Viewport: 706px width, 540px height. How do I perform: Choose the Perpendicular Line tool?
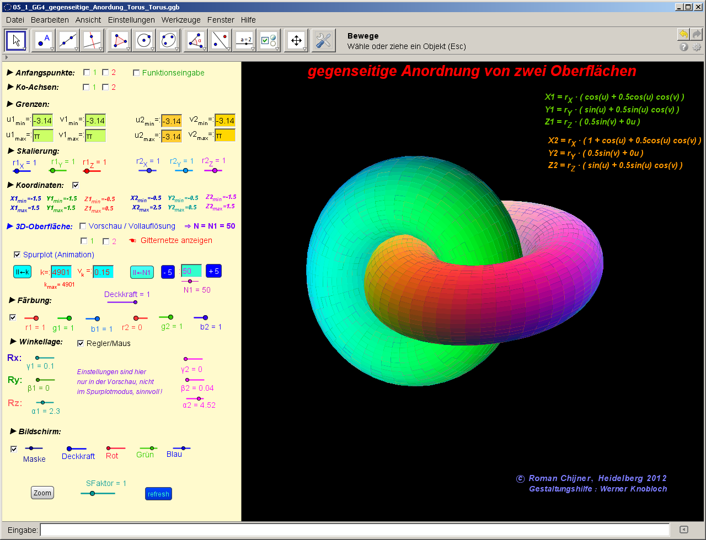point(93,40)
